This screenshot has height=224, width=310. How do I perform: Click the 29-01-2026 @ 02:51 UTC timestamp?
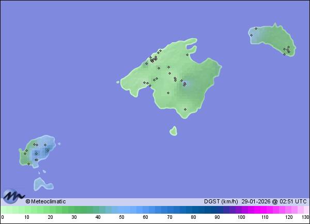(x=275, y=201)
